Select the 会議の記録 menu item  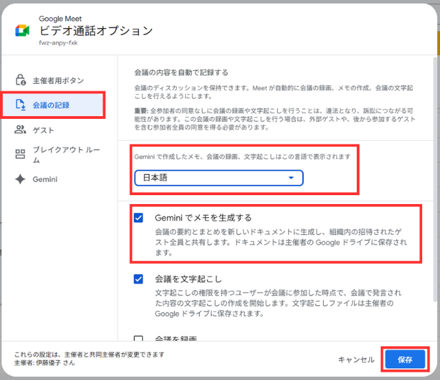53,105
